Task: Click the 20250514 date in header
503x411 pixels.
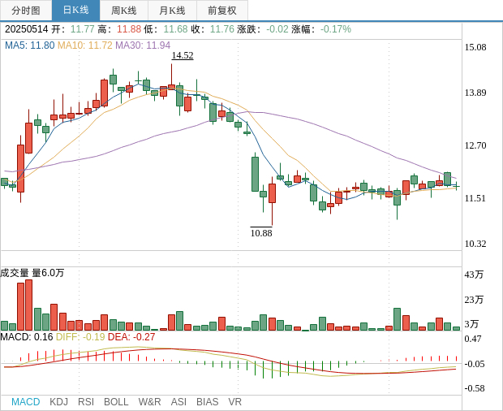Action: point(26,29)
